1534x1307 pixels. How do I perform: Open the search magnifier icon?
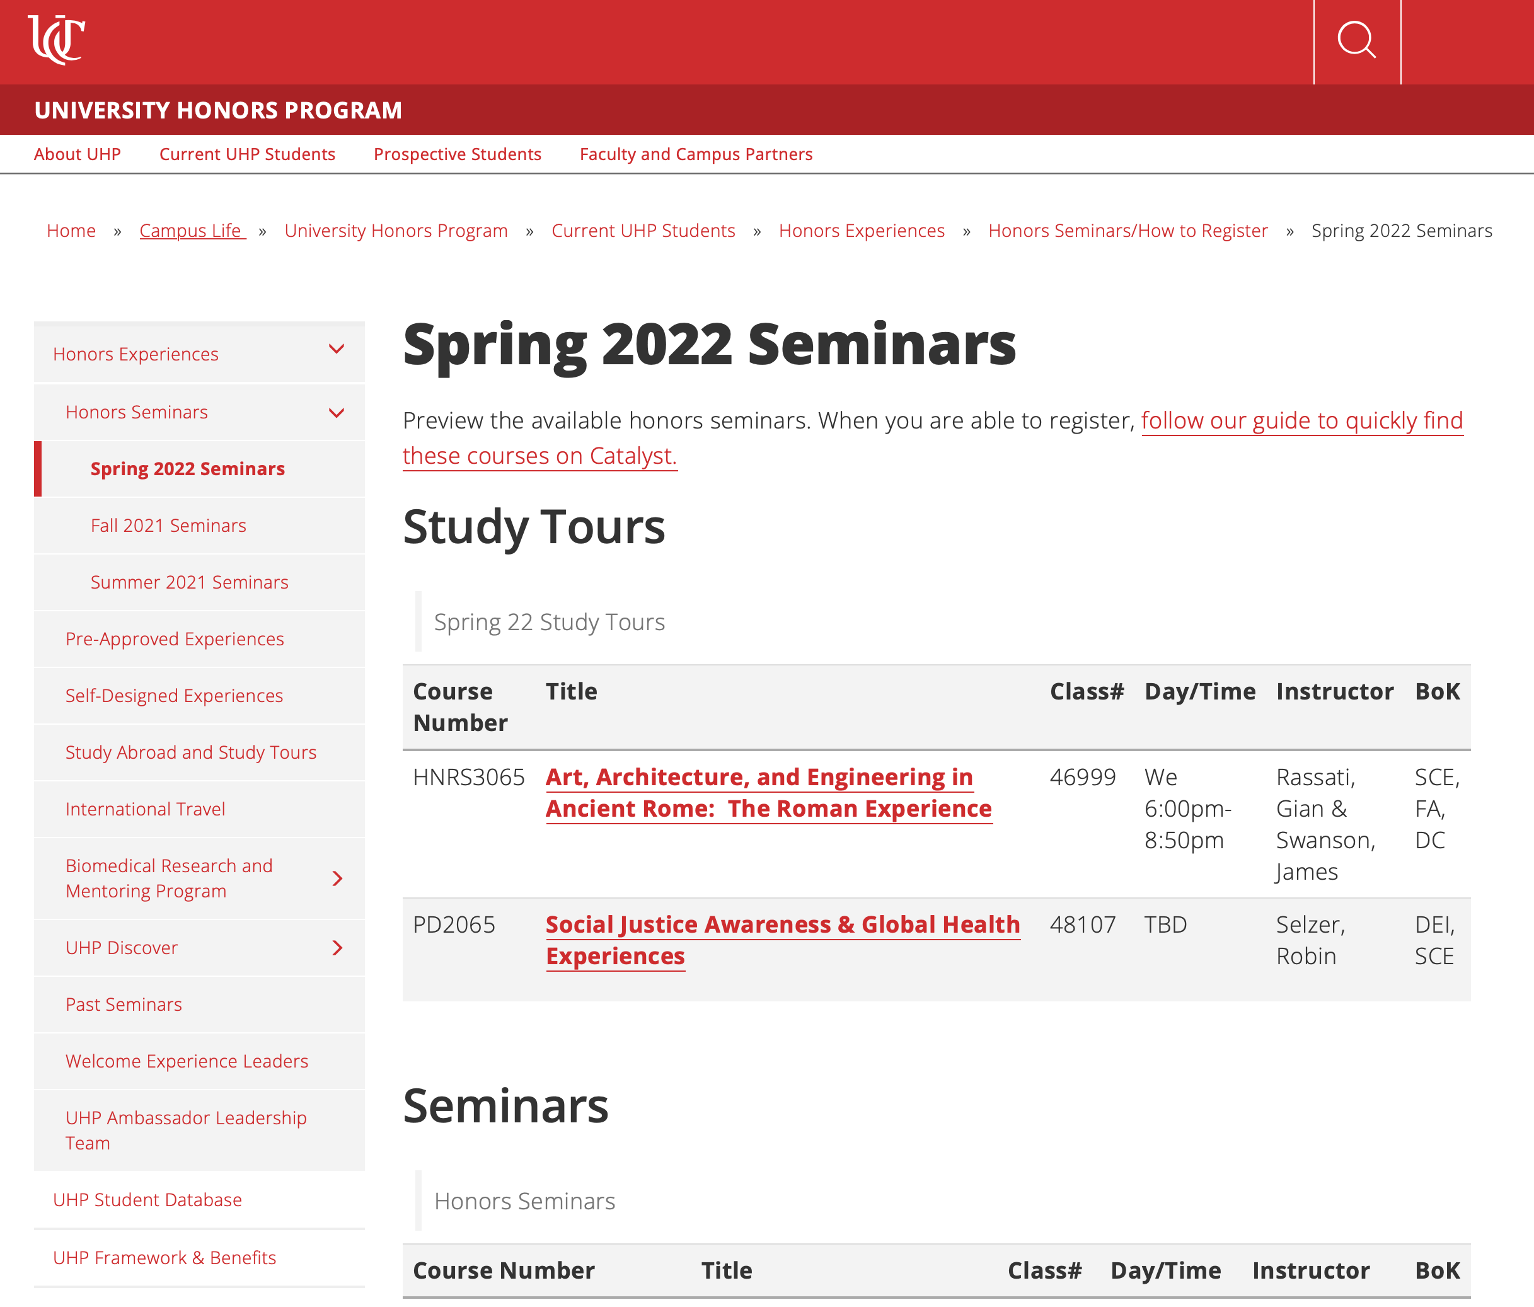(x=1356, y=40)
